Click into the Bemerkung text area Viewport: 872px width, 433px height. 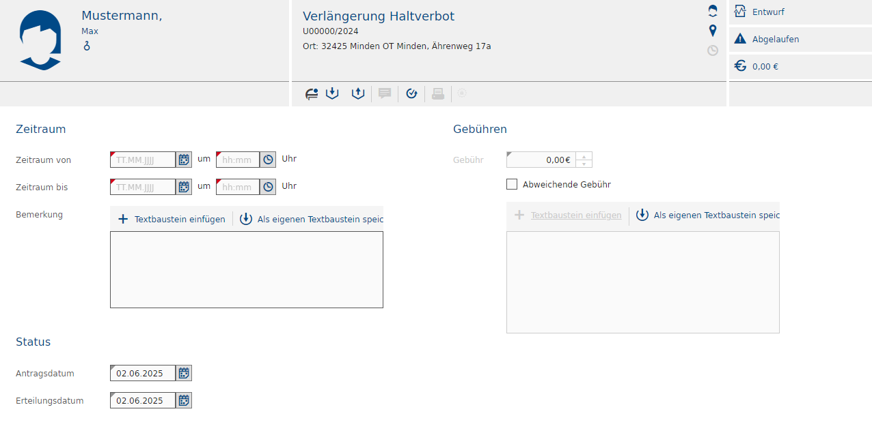point(246,269)
